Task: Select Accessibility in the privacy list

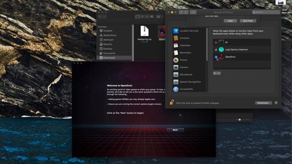Action: [x=190, y=89]
